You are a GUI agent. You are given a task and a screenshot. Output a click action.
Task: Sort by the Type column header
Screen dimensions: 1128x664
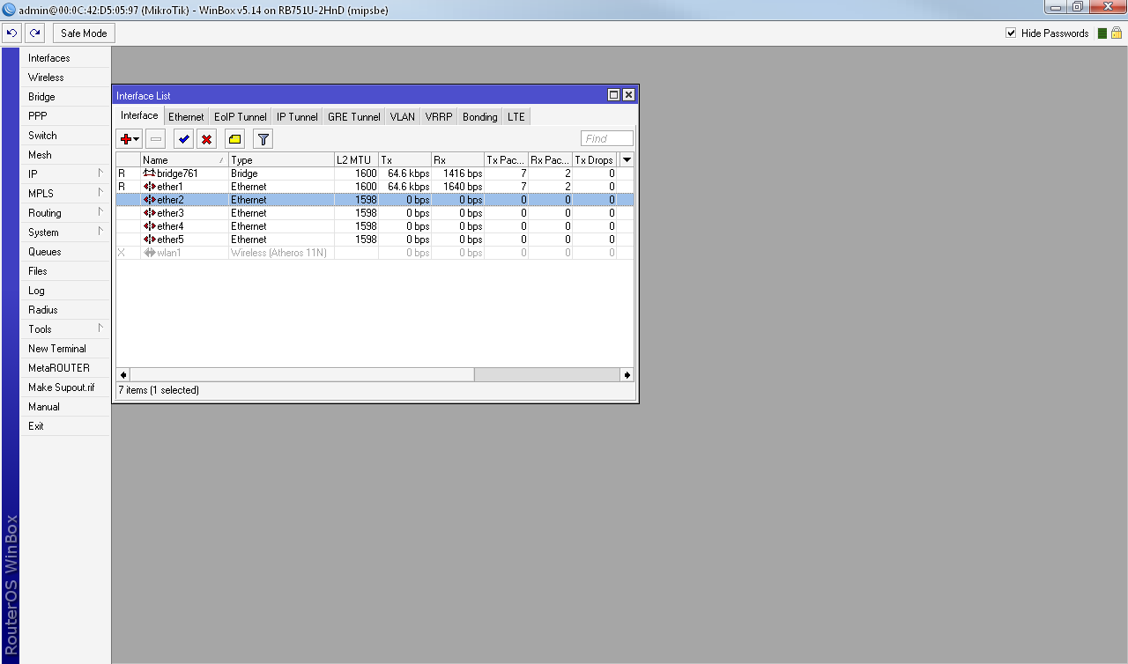pos(281,160)
